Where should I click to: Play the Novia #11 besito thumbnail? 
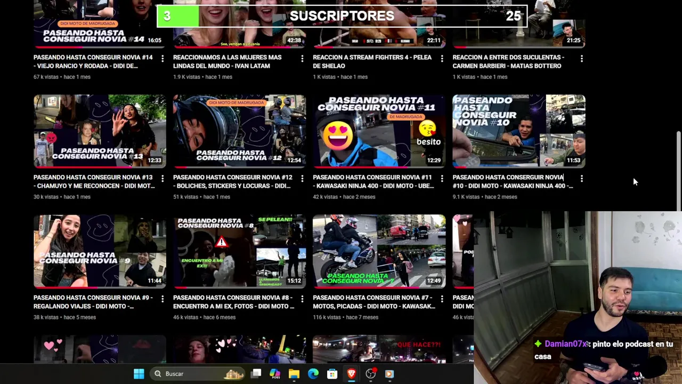pos(379,131)
